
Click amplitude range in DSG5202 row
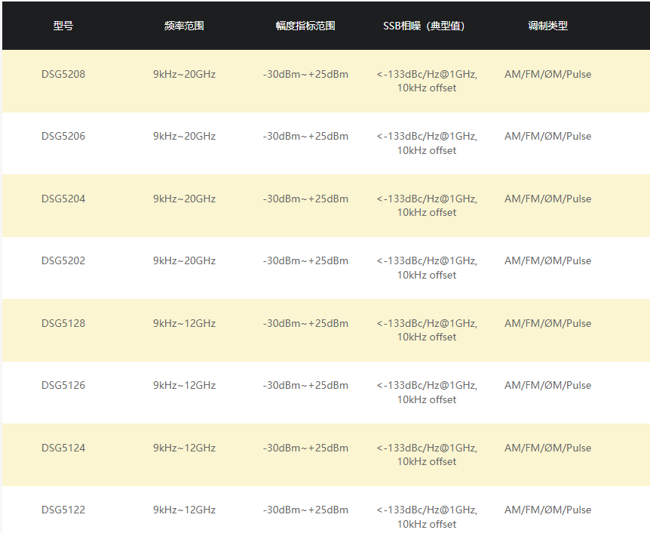[x=305, y=260]
